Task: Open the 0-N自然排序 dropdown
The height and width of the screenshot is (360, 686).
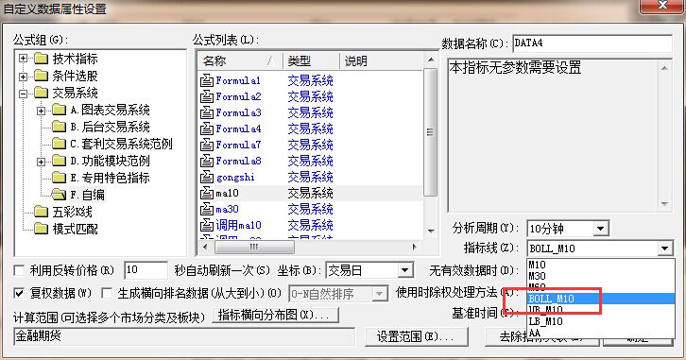Action: (379, 294)
